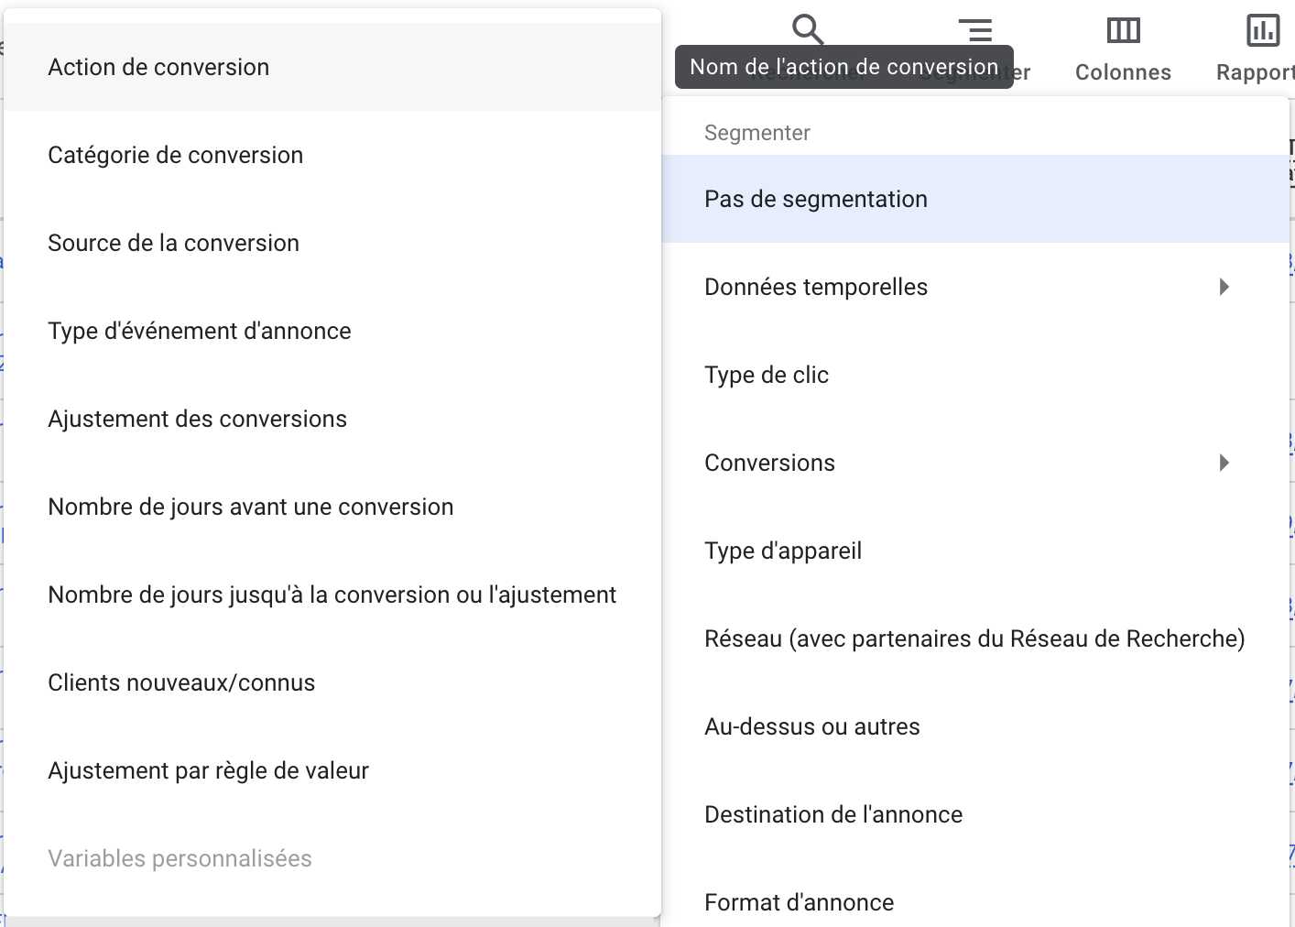Expand Données temporelles submenu arrow

click(x=1224, y=287)
